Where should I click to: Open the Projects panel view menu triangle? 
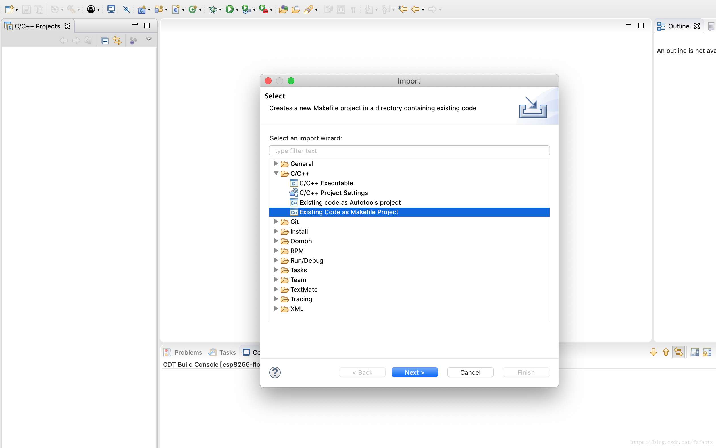click(149, 39)
